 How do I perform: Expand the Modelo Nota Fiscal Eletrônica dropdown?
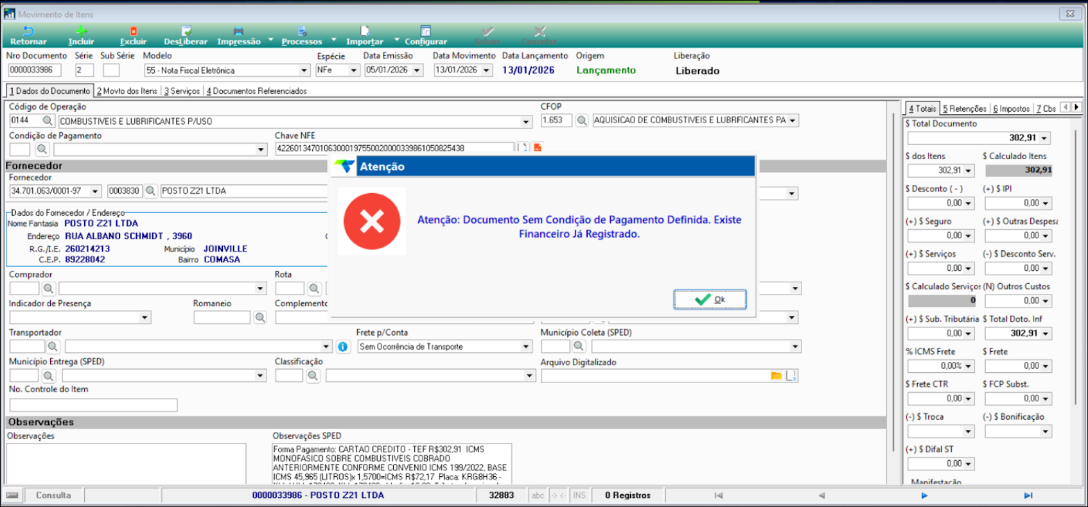click(x=304, y=70)
